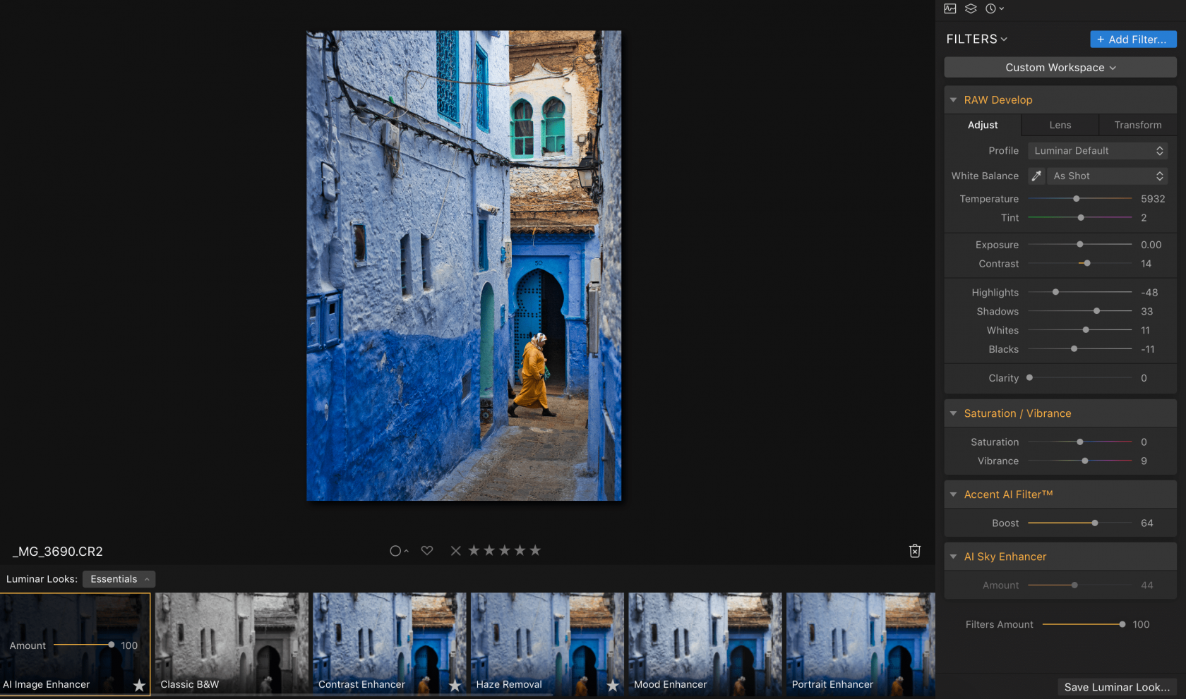Click the trash icon to delete photo
Screen dimensions: 1186x699
(x=914, y=551)
